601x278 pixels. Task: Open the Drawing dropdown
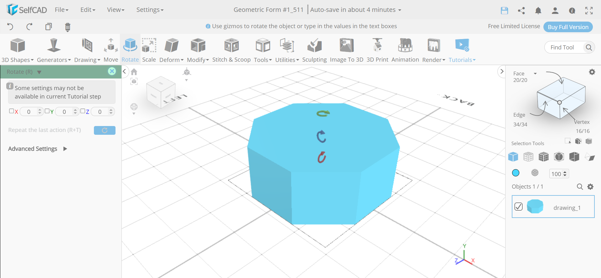(87, 50)
